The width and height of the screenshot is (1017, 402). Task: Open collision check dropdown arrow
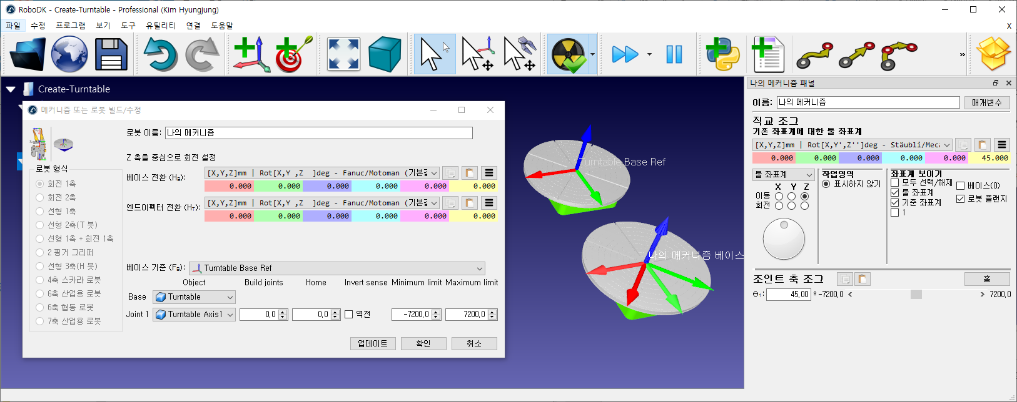592,54
